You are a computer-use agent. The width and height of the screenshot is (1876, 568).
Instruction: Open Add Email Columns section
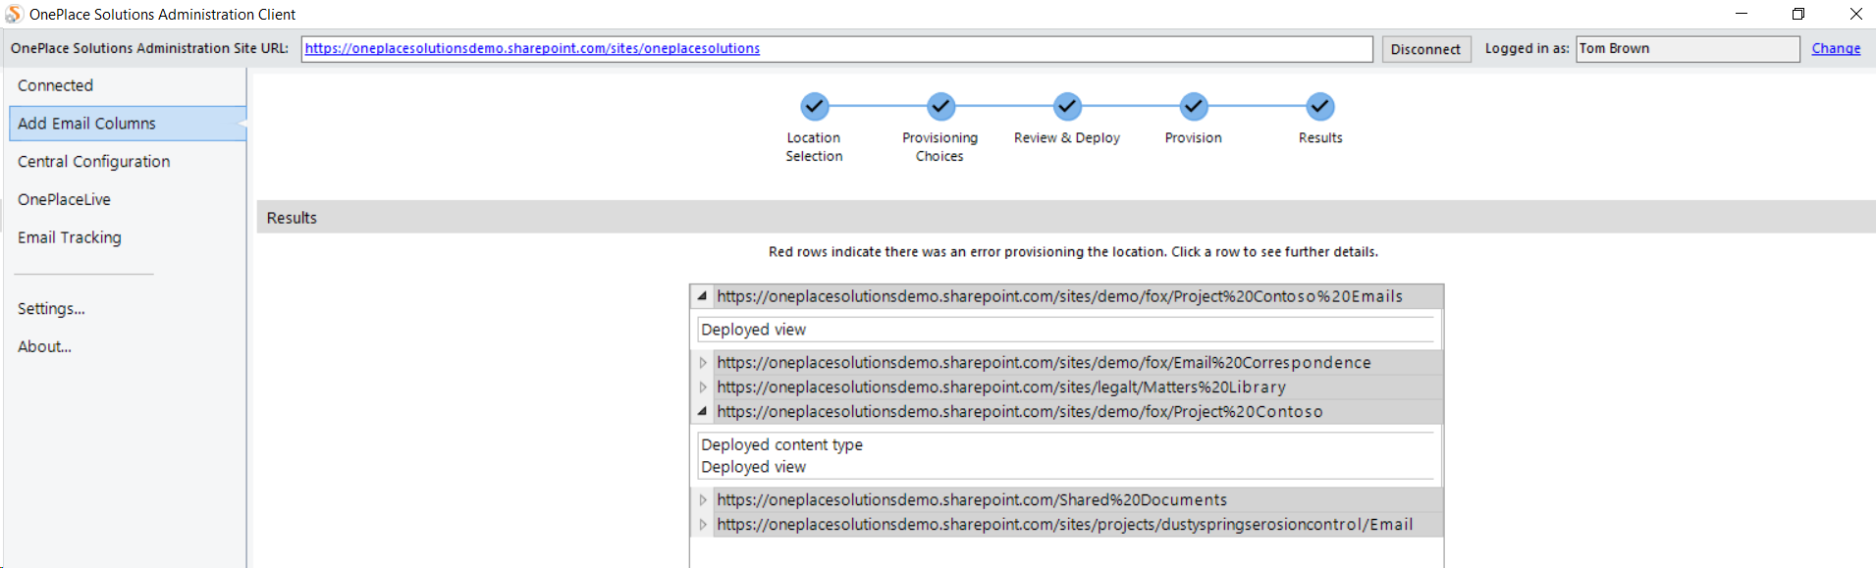click(x=128, y=124)
